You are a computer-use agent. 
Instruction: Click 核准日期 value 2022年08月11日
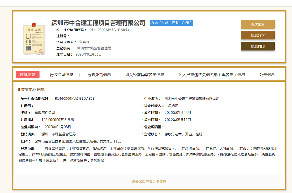click(x=178, y=120)
